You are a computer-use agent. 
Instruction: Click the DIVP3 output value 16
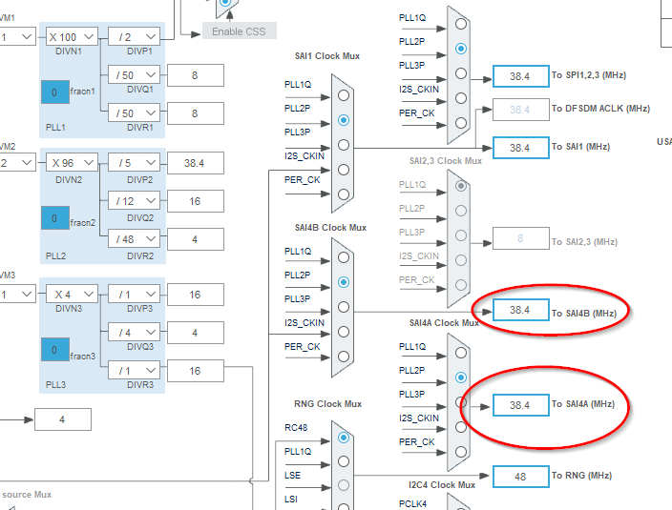tap(196, 295)
